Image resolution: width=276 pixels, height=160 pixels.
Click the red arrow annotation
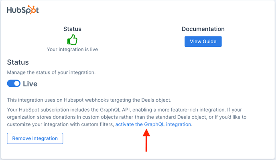click(146, 140)
